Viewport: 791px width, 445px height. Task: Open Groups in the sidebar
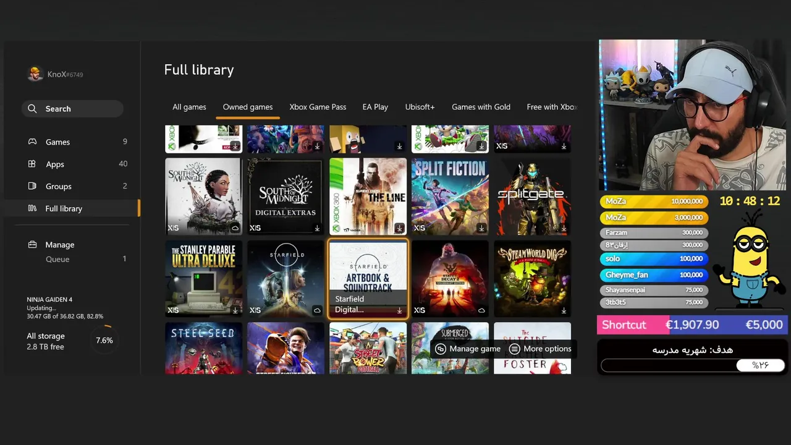coord(72,186)
